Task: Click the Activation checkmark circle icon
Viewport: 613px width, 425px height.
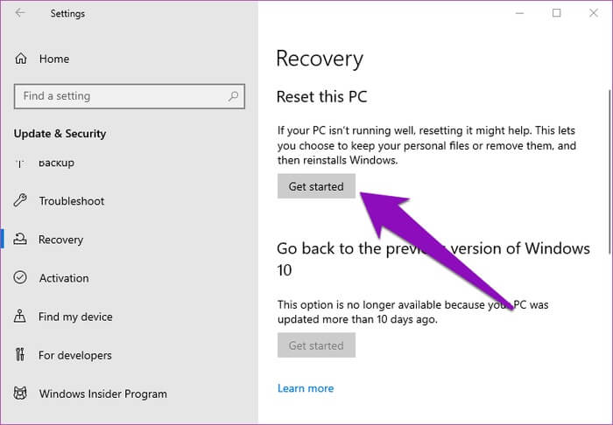Action: pyautogui.click(x=21, y=278)
